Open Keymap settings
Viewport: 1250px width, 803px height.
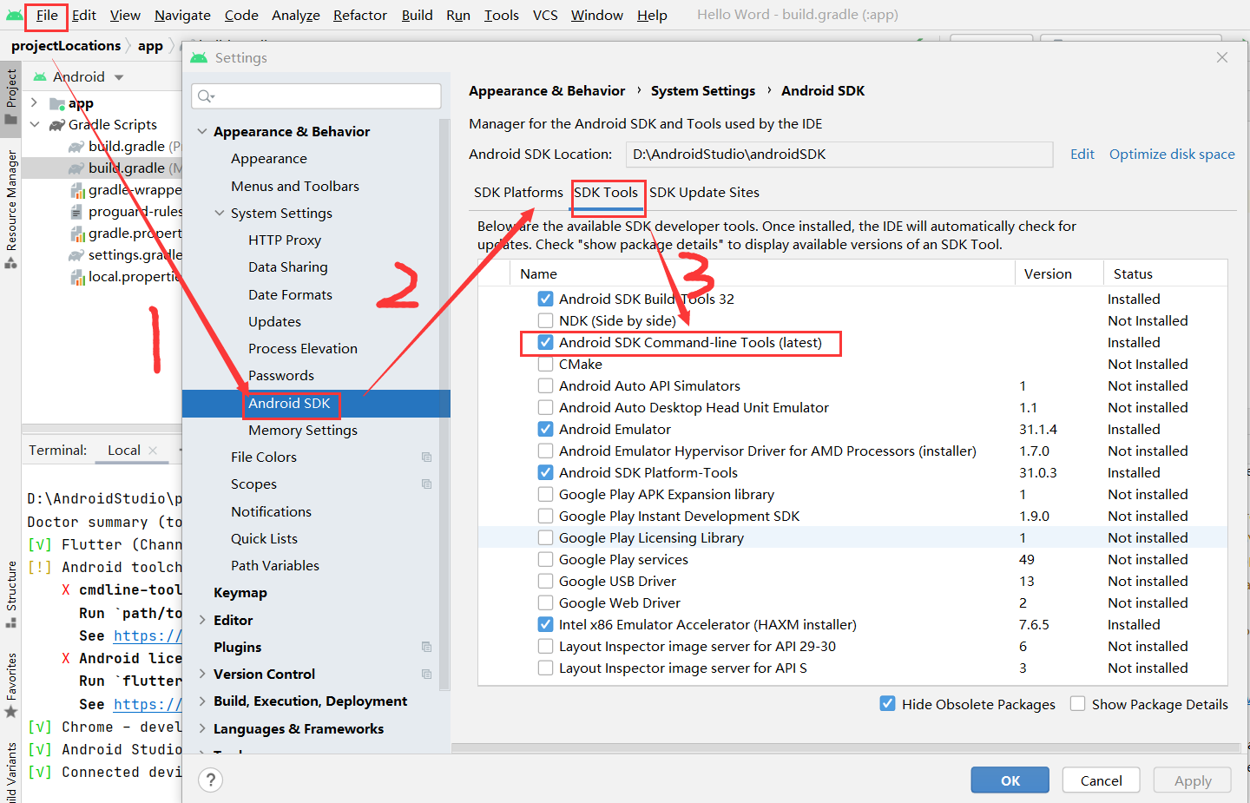[x=240, y=593]
